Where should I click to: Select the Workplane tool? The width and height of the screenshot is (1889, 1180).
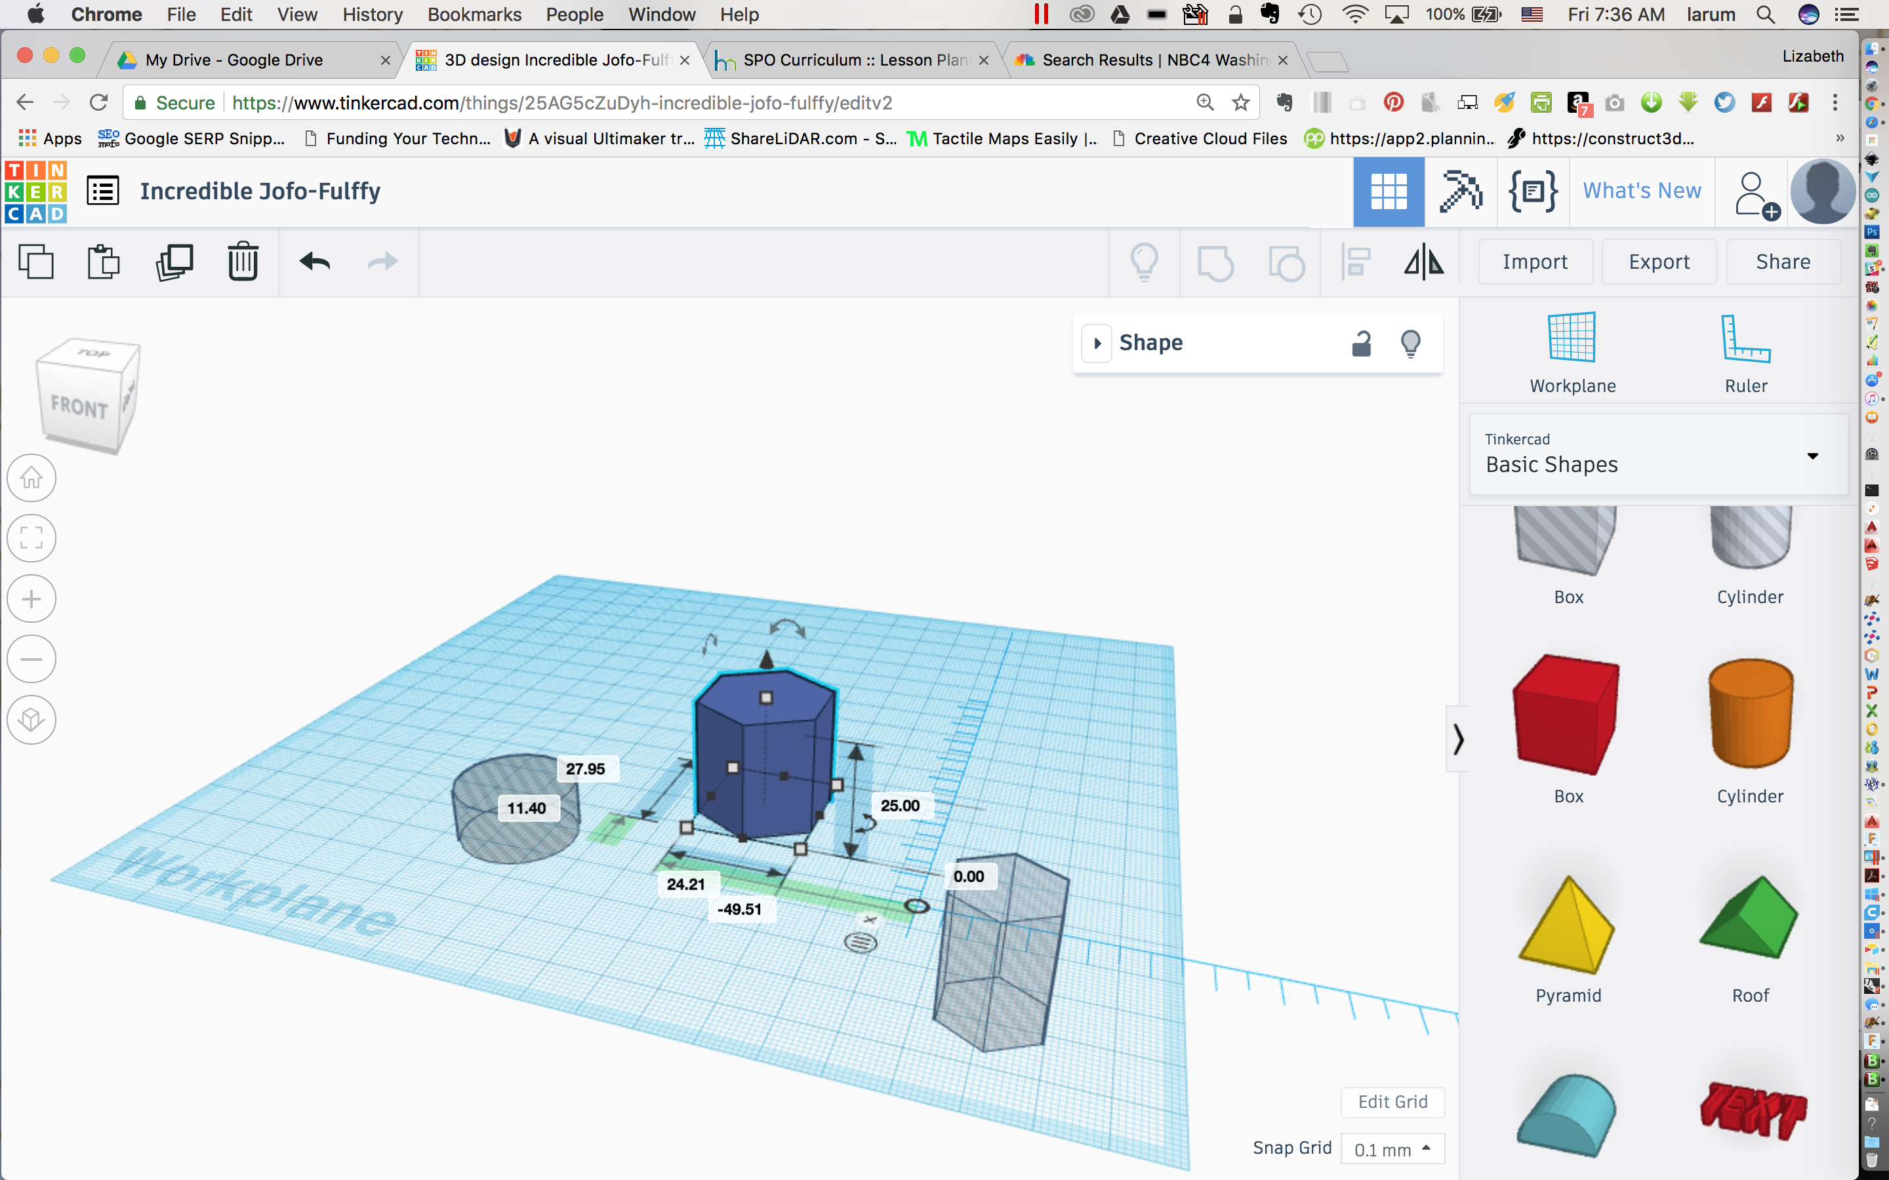[1572, 353]
